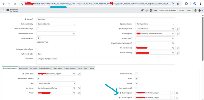Click into the Description text area
Screen dimensions: 204x100
tap(106, 61)
